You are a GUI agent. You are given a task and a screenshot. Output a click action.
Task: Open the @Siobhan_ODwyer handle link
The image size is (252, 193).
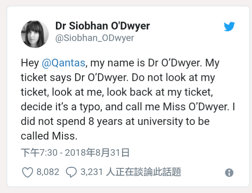point(95,38)
